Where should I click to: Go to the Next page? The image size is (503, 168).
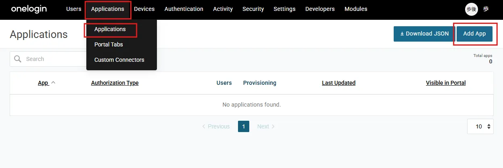(x=266, y=126)
